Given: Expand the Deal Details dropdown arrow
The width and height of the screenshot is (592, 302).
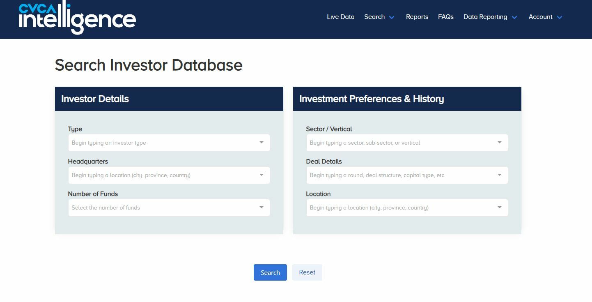Looking at the screenshot, I should tap(499, 175).
